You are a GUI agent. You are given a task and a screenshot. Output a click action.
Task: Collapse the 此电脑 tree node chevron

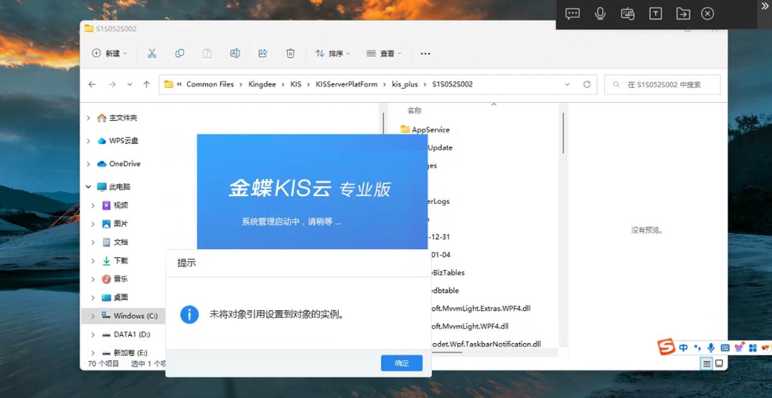[88, 187]
